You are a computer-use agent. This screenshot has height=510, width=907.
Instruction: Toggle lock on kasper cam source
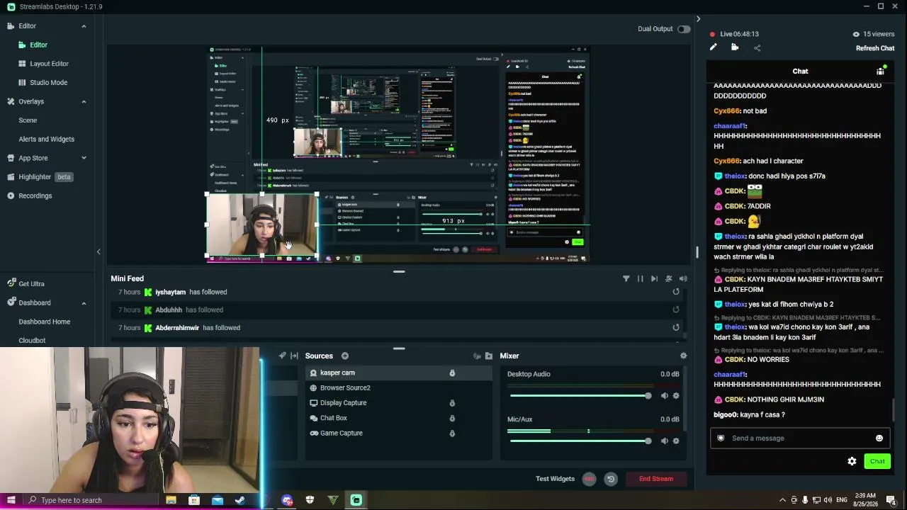click(452, 373)
